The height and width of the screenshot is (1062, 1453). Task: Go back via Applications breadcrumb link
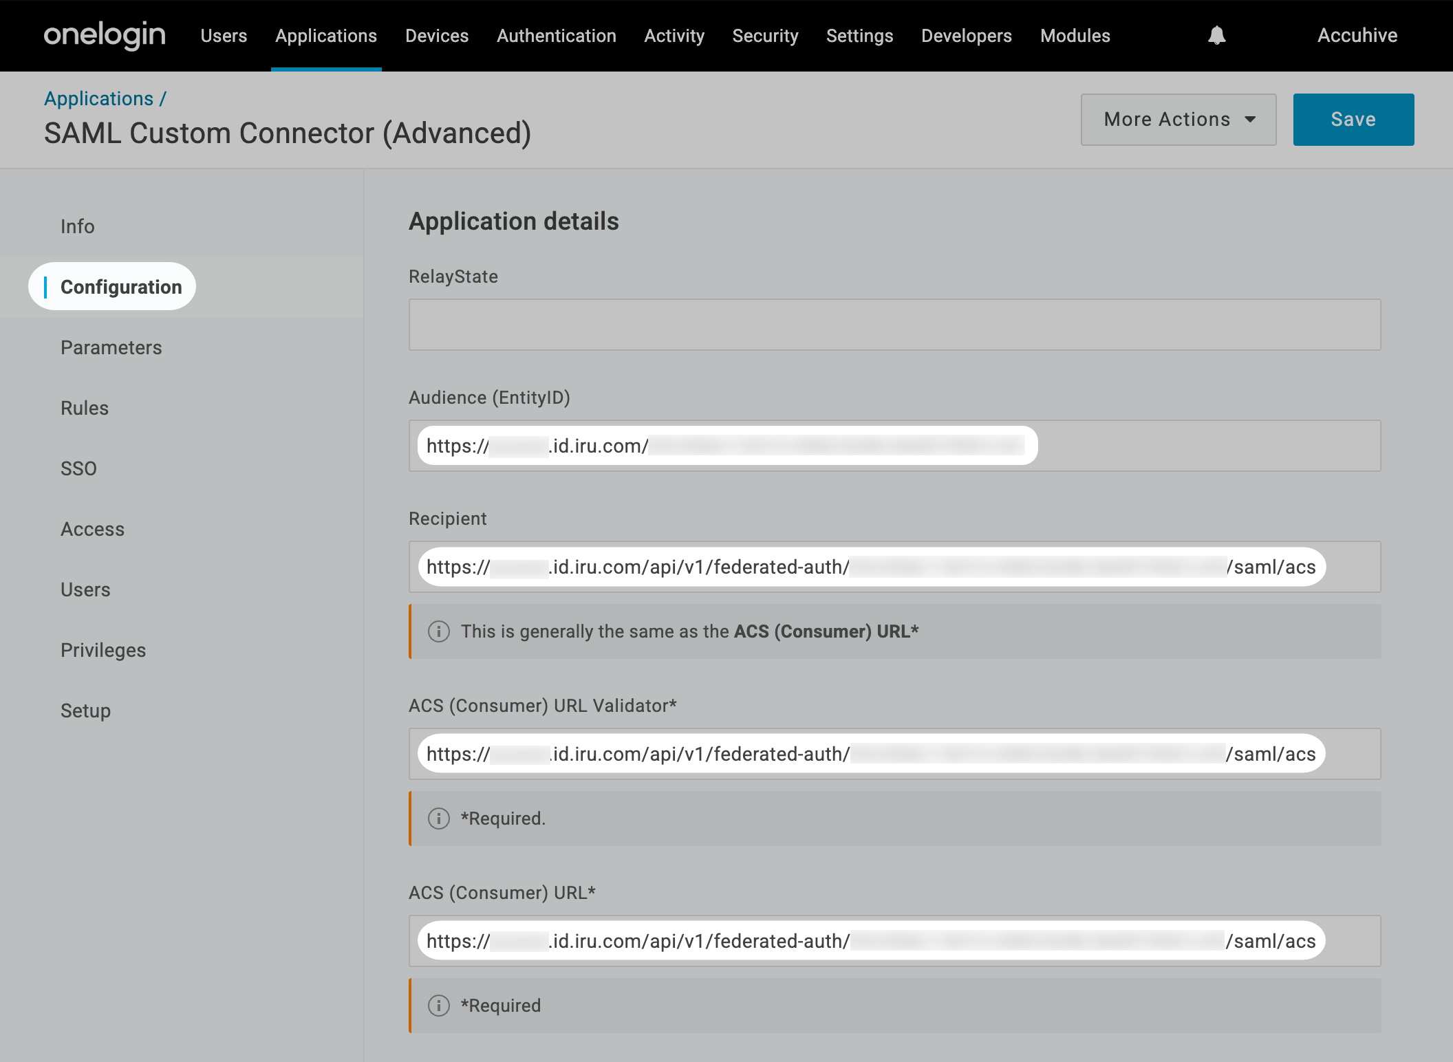(x=99, y=98)
